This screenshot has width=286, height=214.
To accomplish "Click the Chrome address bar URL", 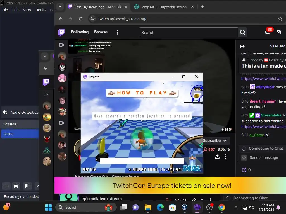I will 123,19.
